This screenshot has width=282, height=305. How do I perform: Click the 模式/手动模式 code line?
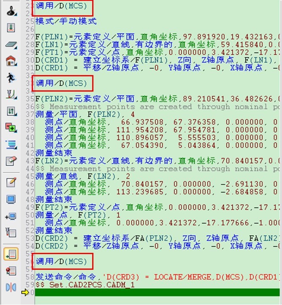[66, 21]
